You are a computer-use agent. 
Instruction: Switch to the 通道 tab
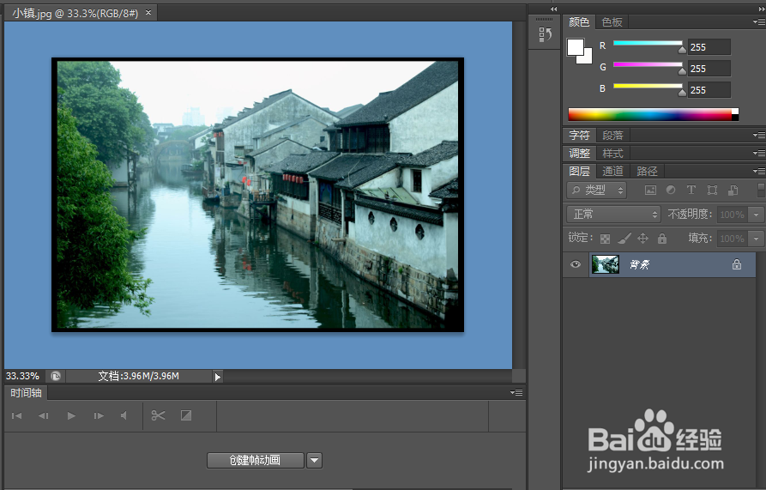[612, 171]
